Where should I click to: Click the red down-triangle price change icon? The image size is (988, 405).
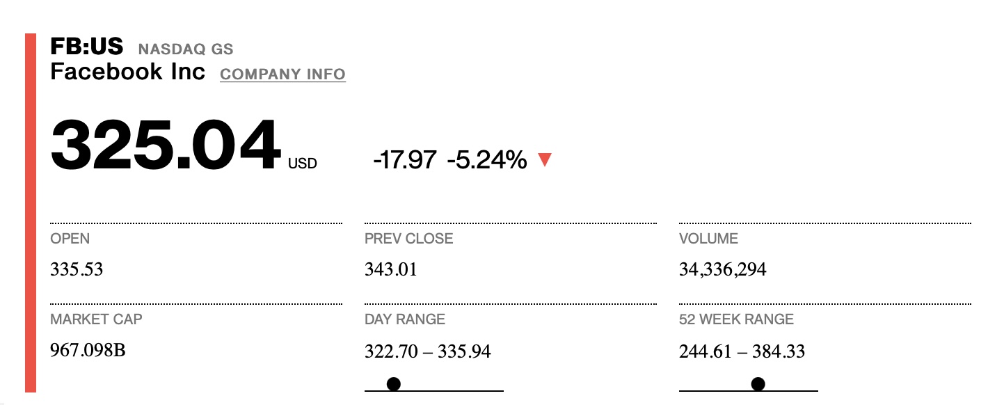click(545, 161)
